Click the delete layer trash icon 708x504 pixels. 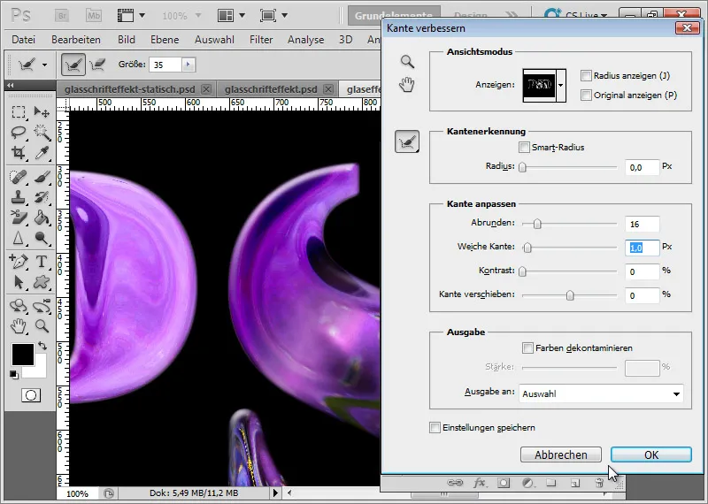(599, 484)
